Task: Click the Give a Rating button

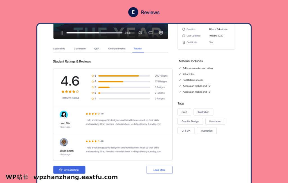Action: tap(69, 170)
